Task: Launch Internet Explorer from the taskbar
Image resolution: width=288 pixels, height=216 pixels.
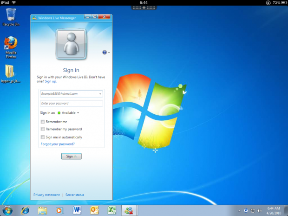Action: click(x=25, y=210)
